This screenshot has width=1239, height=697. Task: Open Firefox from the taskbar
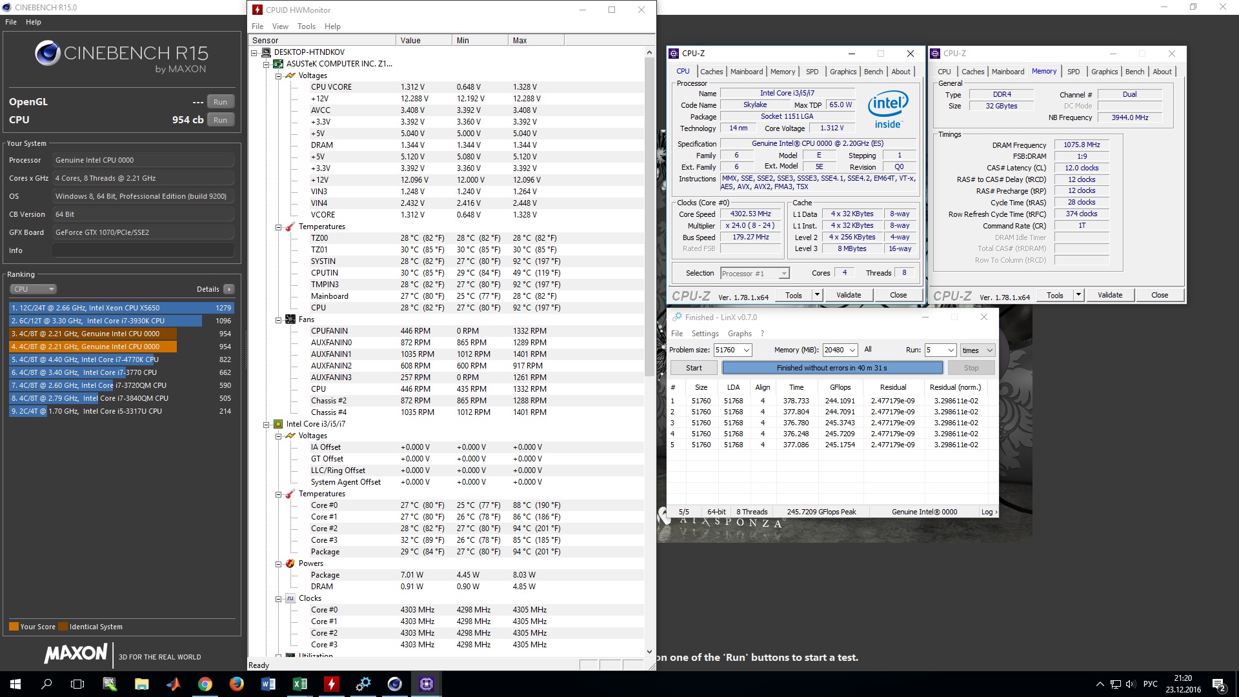(x=237, y=684)
